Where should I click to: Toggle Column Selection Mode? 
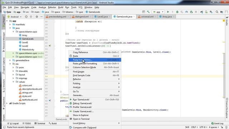click(95, 67)
